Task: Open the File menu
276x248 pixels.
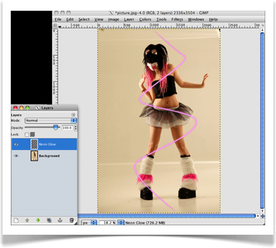Action: coord(58,20)
